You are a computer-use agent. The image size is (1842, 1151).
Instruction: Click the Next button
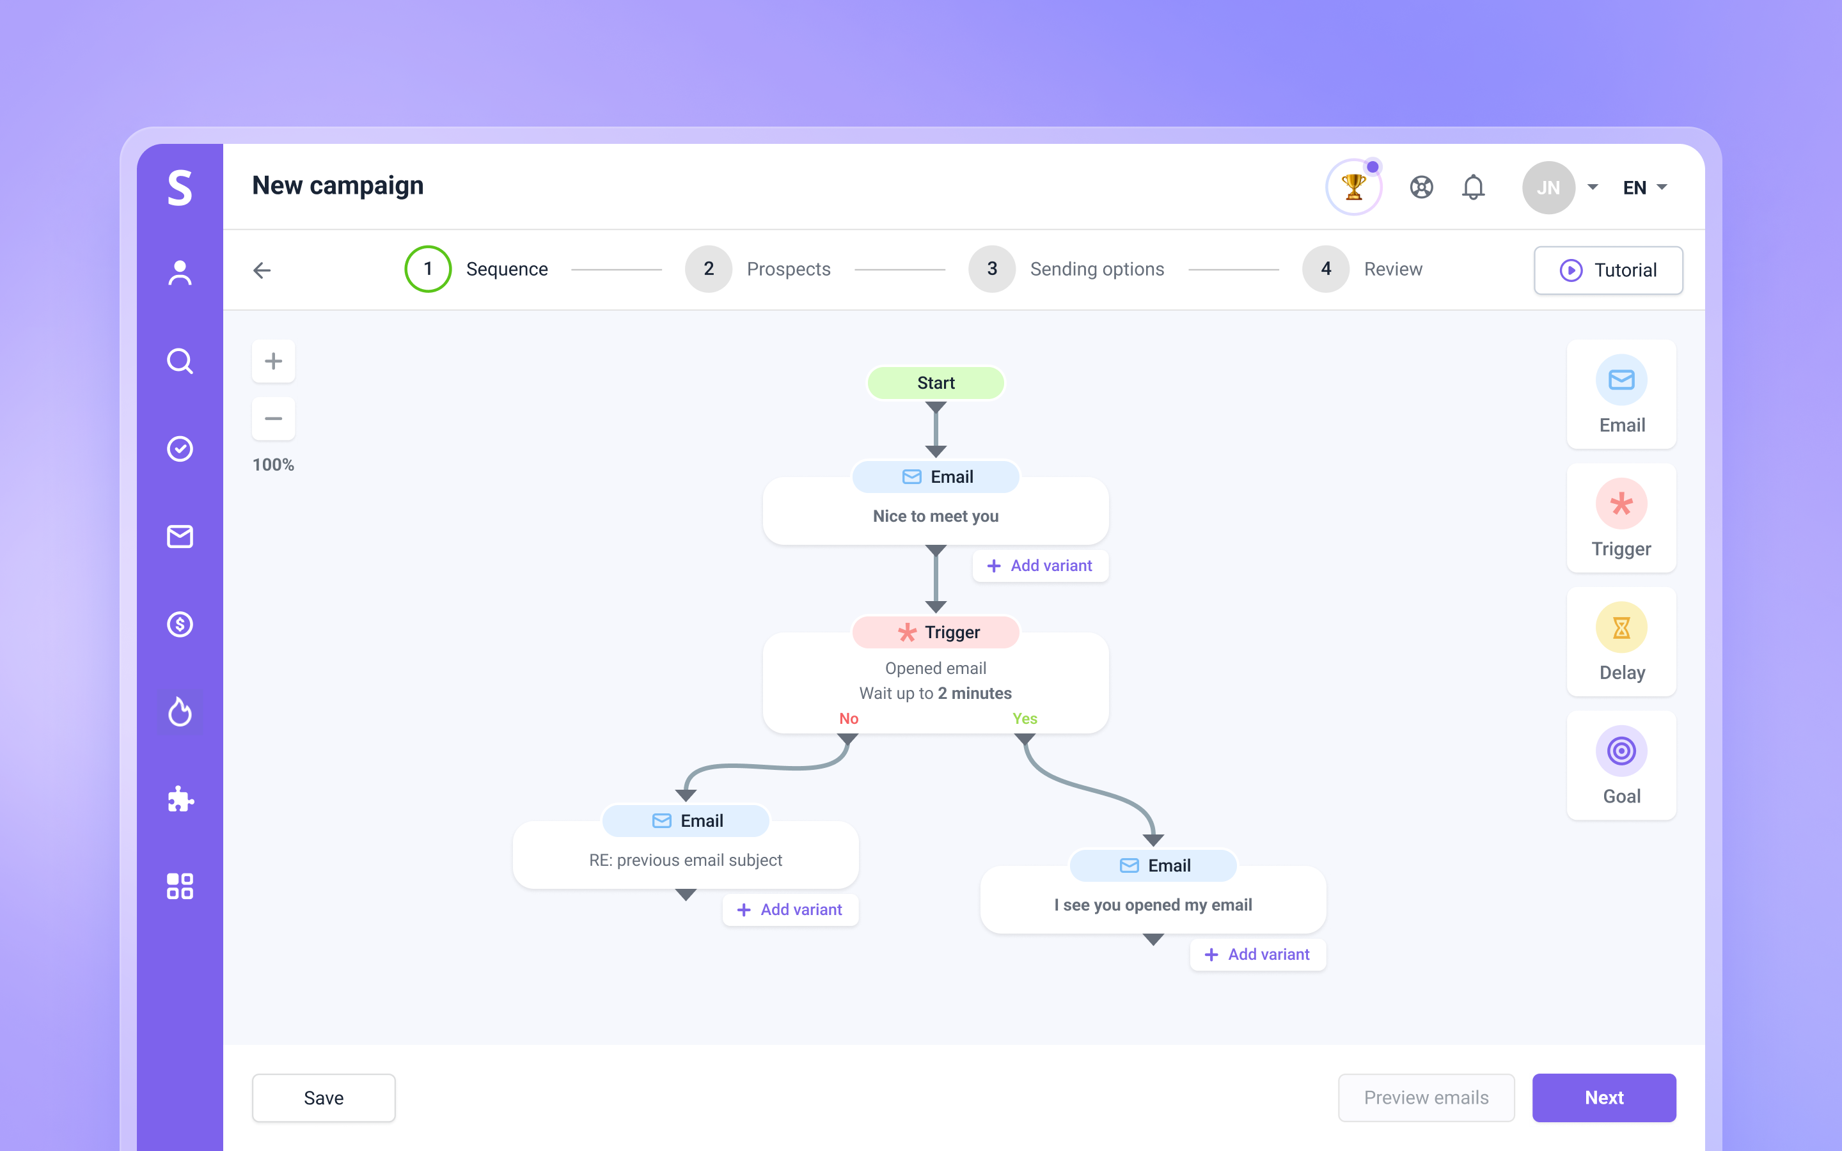coord(1604,1097)
